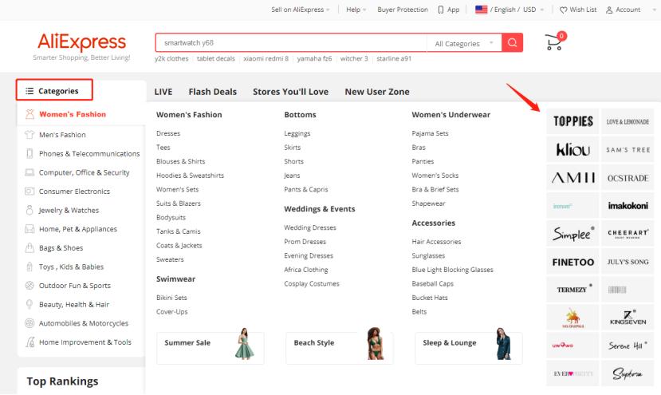Click the Automobiles & Motorcycles category icon

tap(30, 323)
